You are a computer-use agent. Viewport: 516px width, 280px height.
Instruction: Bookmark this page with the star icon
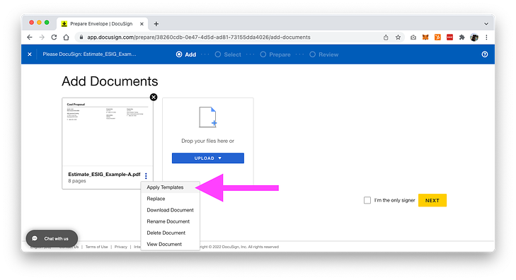[398, 37]
